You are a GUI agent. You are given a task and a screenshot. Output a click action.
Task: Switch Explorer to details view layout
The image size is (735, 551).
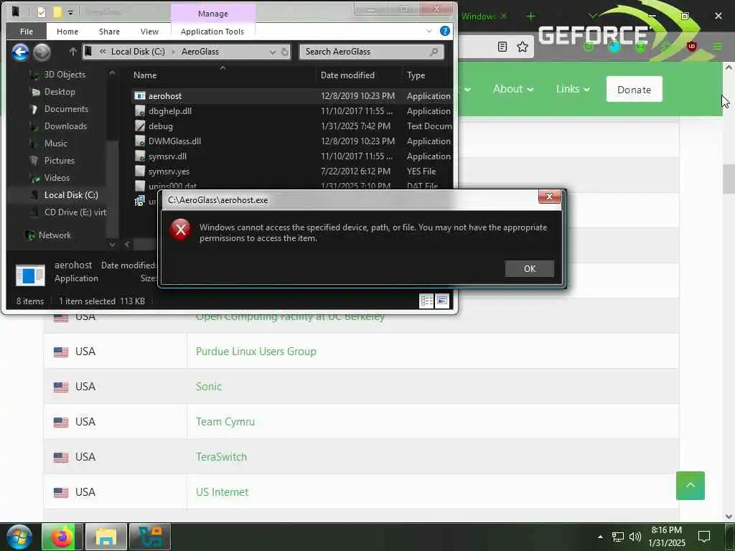[x=426, y=301]
